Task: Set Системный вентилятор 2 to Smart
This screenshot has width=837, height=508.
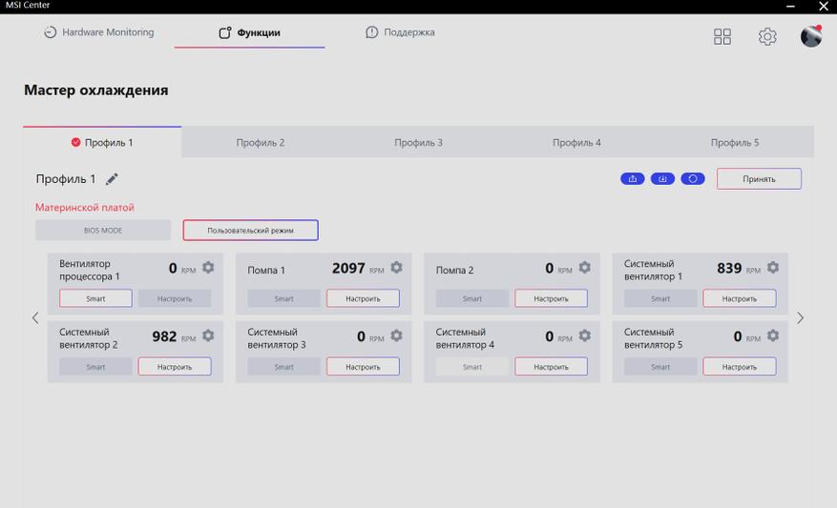Action: coord(95,367)
